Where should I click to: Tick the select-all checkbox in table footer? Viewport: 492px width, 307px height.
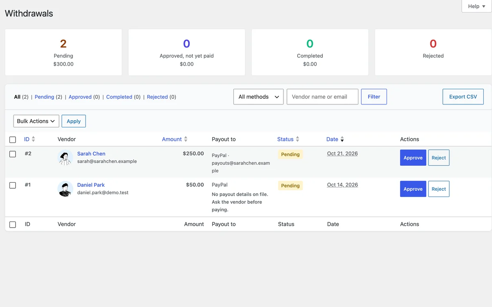point(13,224)
